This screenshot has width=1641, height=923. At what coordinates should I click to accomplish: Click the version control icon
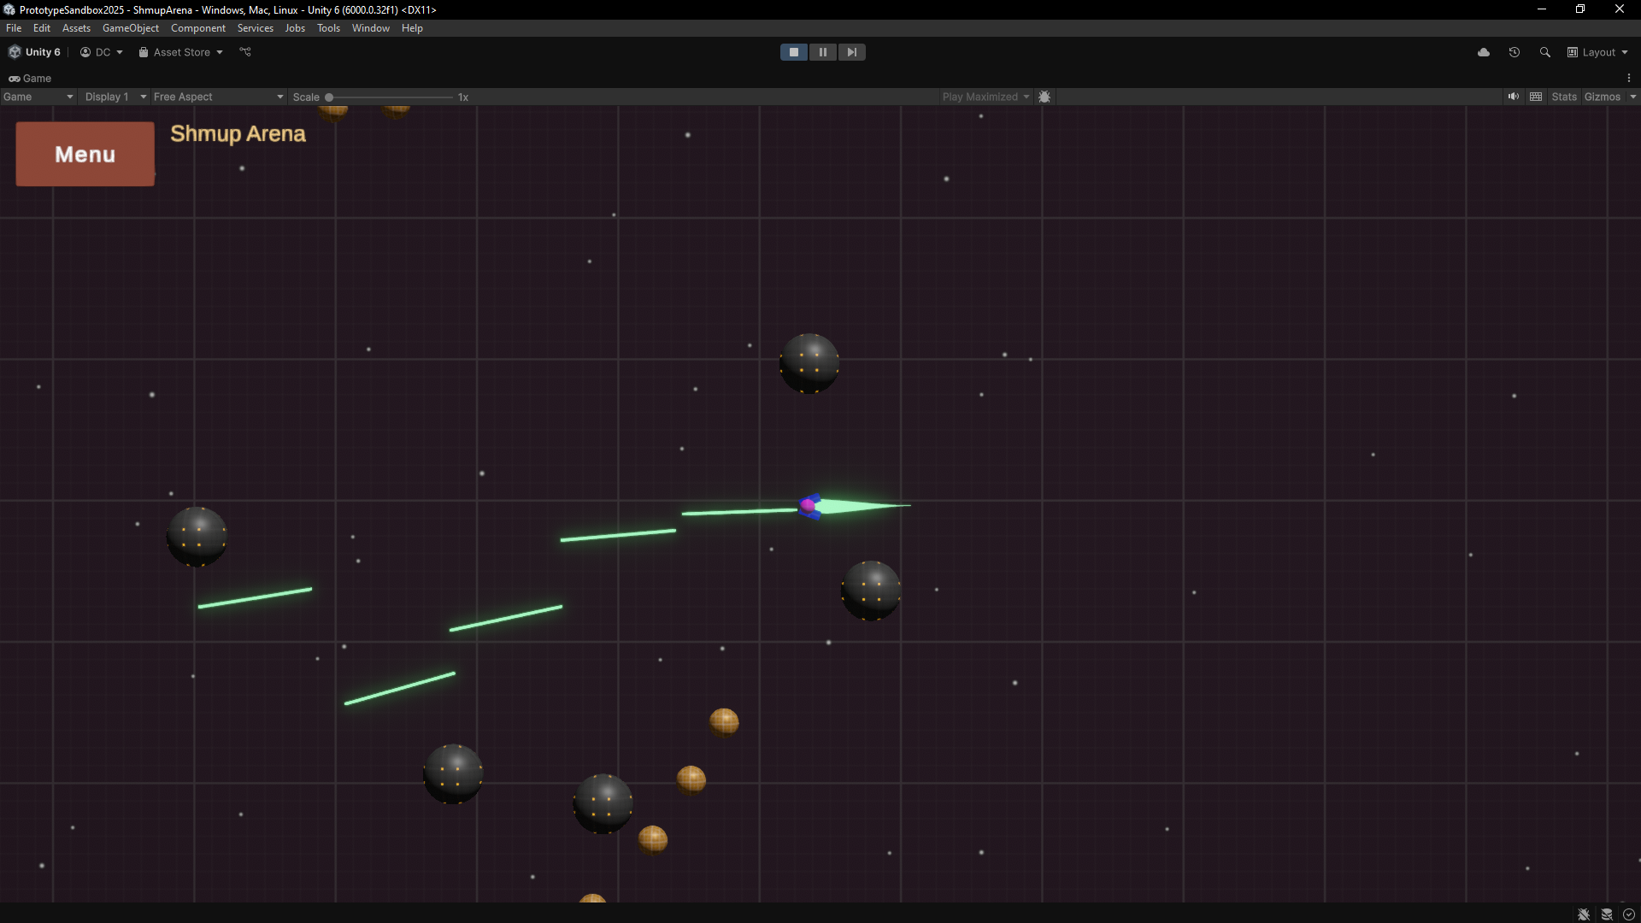point(245,52)
